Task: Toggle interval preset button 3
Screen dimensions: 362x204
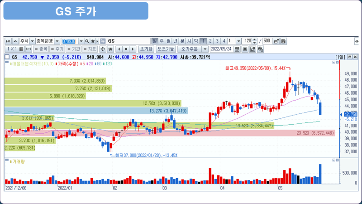Action: click(x=217, y=41)
